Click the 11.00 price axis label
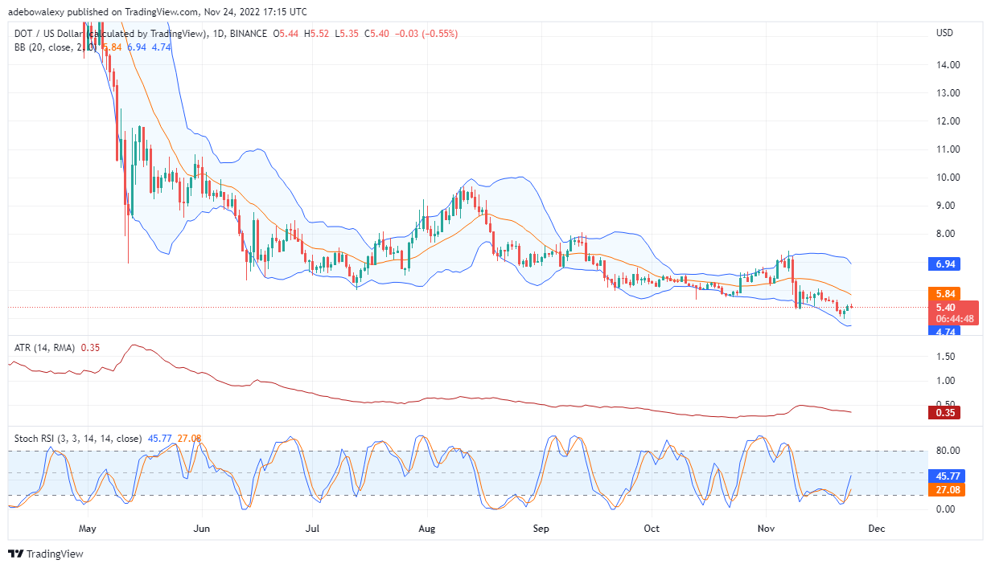 point(947,149)
